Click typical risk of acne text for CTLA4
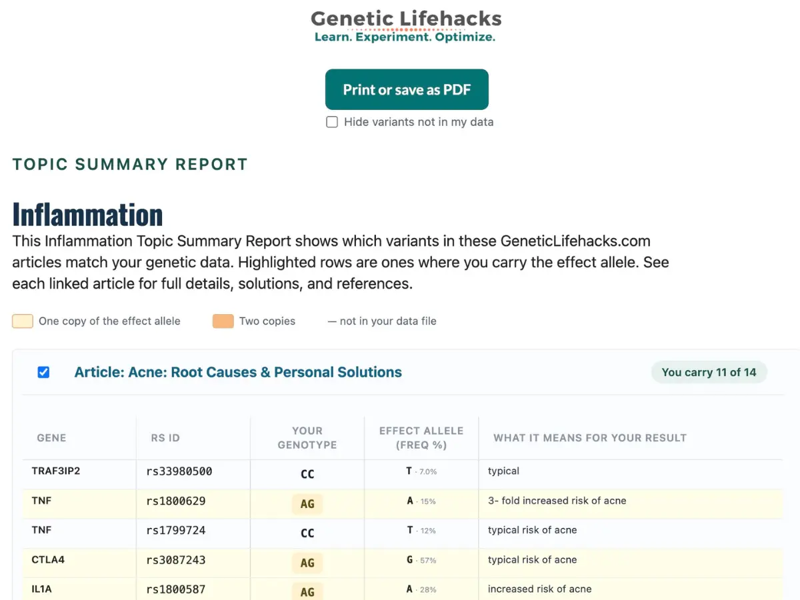This screenshot has height=600, width=800. 532,560
